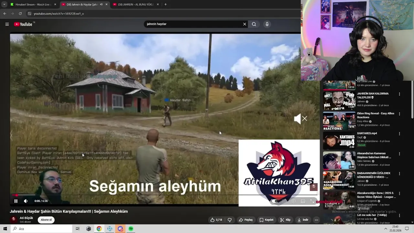
Task: Open the XANTARES.mp4 thumbnail
Action: pos(339,140)
